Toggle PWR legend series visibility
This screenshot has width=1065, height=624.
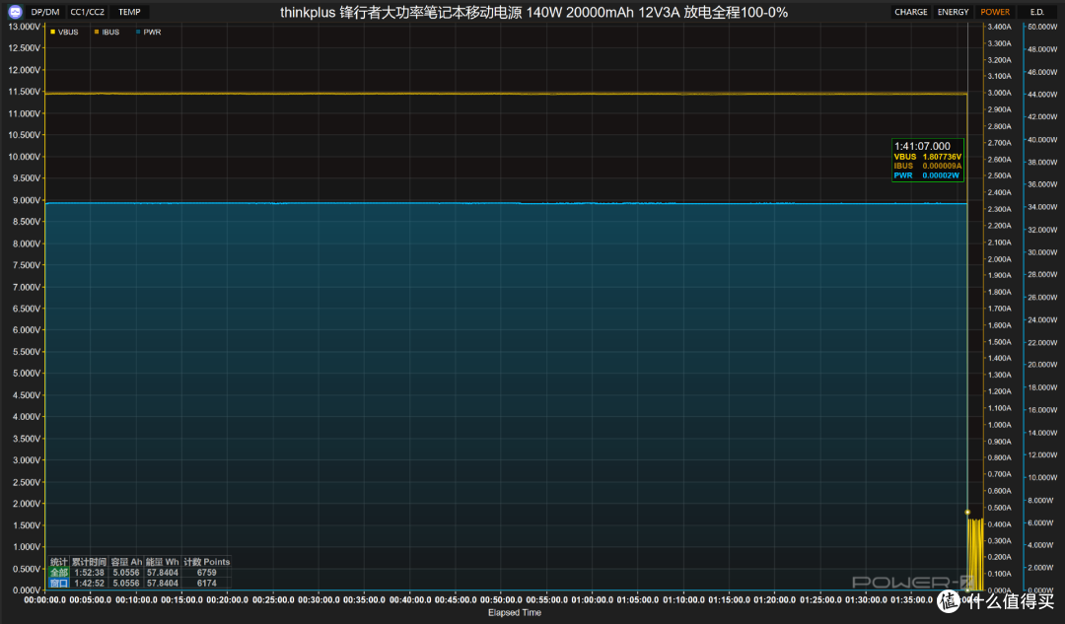tap(149, 32)
